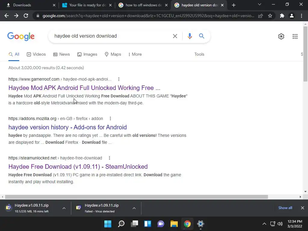This screenshot has height=231, width=308.
Task: Select News results filter
Action: (61, 54)
